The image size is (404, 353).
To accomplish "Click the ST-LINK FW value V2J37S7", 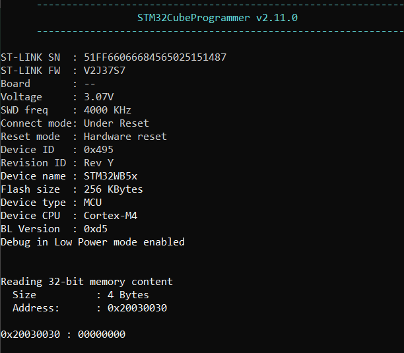I will 104,71.
